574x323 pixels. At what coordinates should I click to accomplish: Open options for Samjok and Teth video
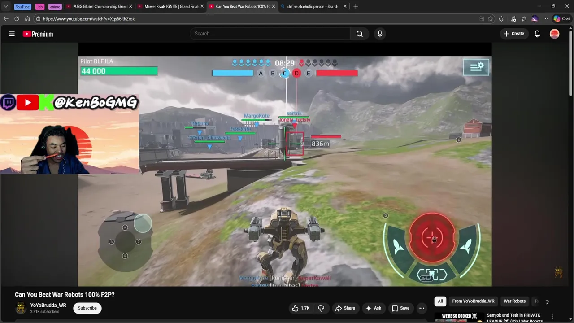click(x=552, y=316)
